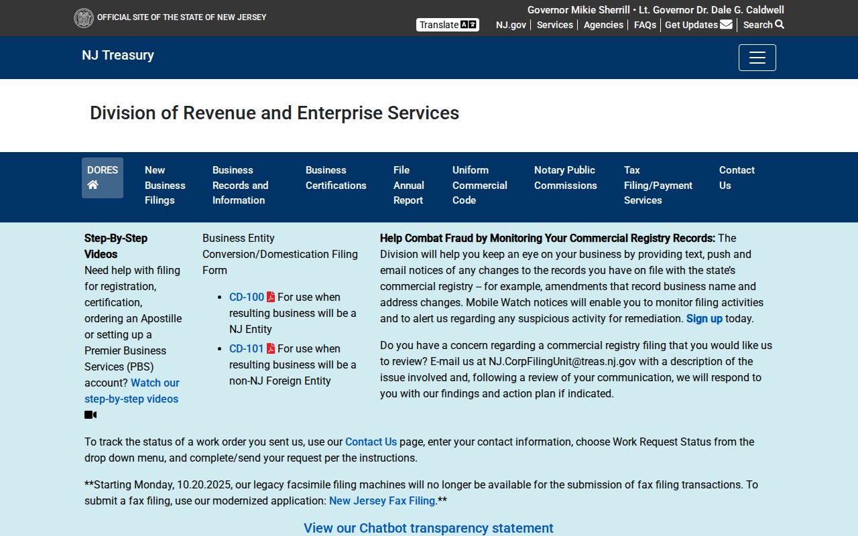Open the Services link in top bar
The width and height of the screenshot is (858, 536).
555,25
